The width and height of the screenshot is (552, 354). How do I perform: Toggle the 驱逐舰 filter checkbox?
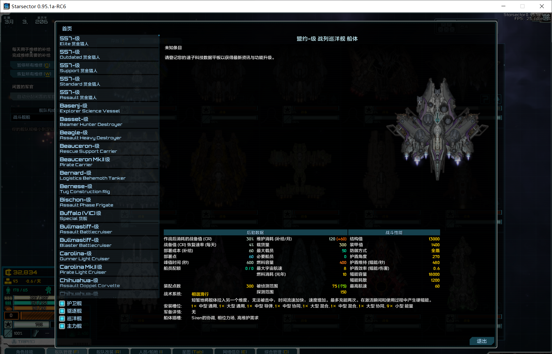tap(62, 311)
